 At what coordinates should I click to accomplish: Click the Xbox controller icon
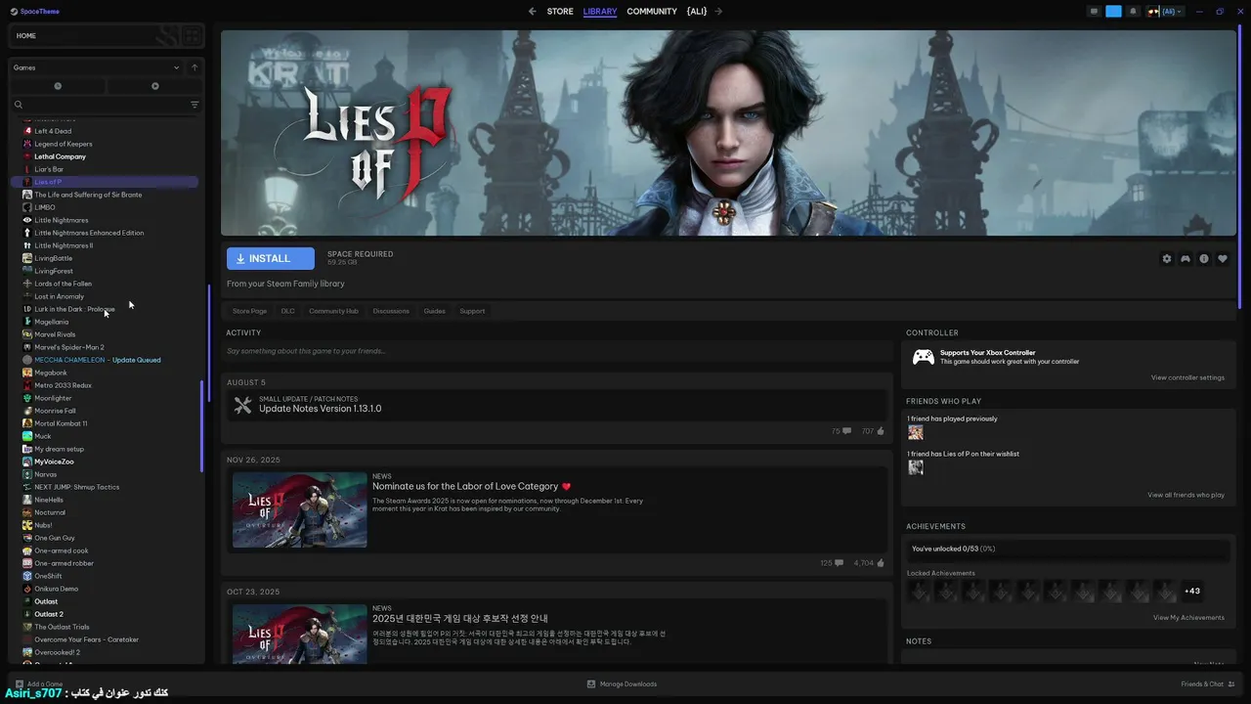tap(923, 357)
